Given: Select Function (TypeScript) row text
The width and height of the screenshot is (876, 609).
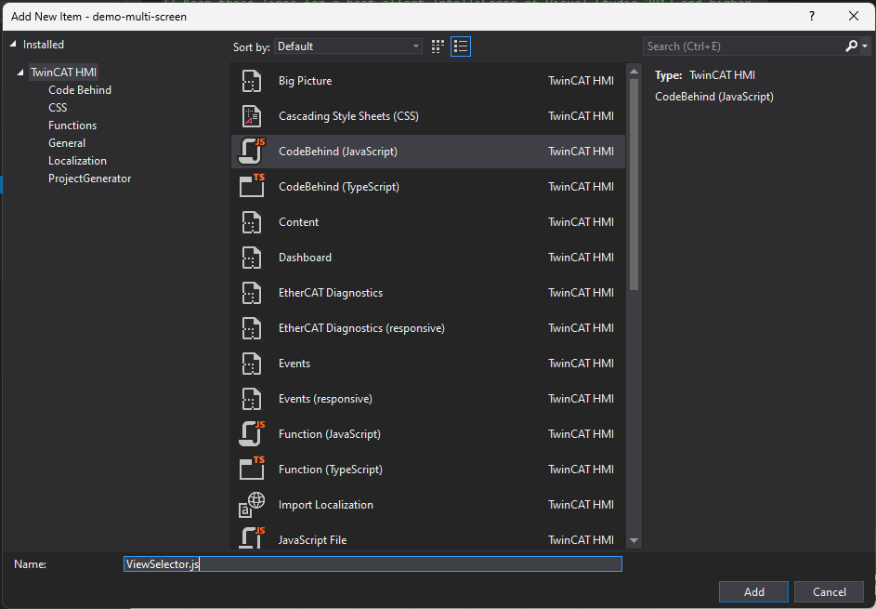Looking at the screenshot, I should pyautogui.click(x=331, y=470).
